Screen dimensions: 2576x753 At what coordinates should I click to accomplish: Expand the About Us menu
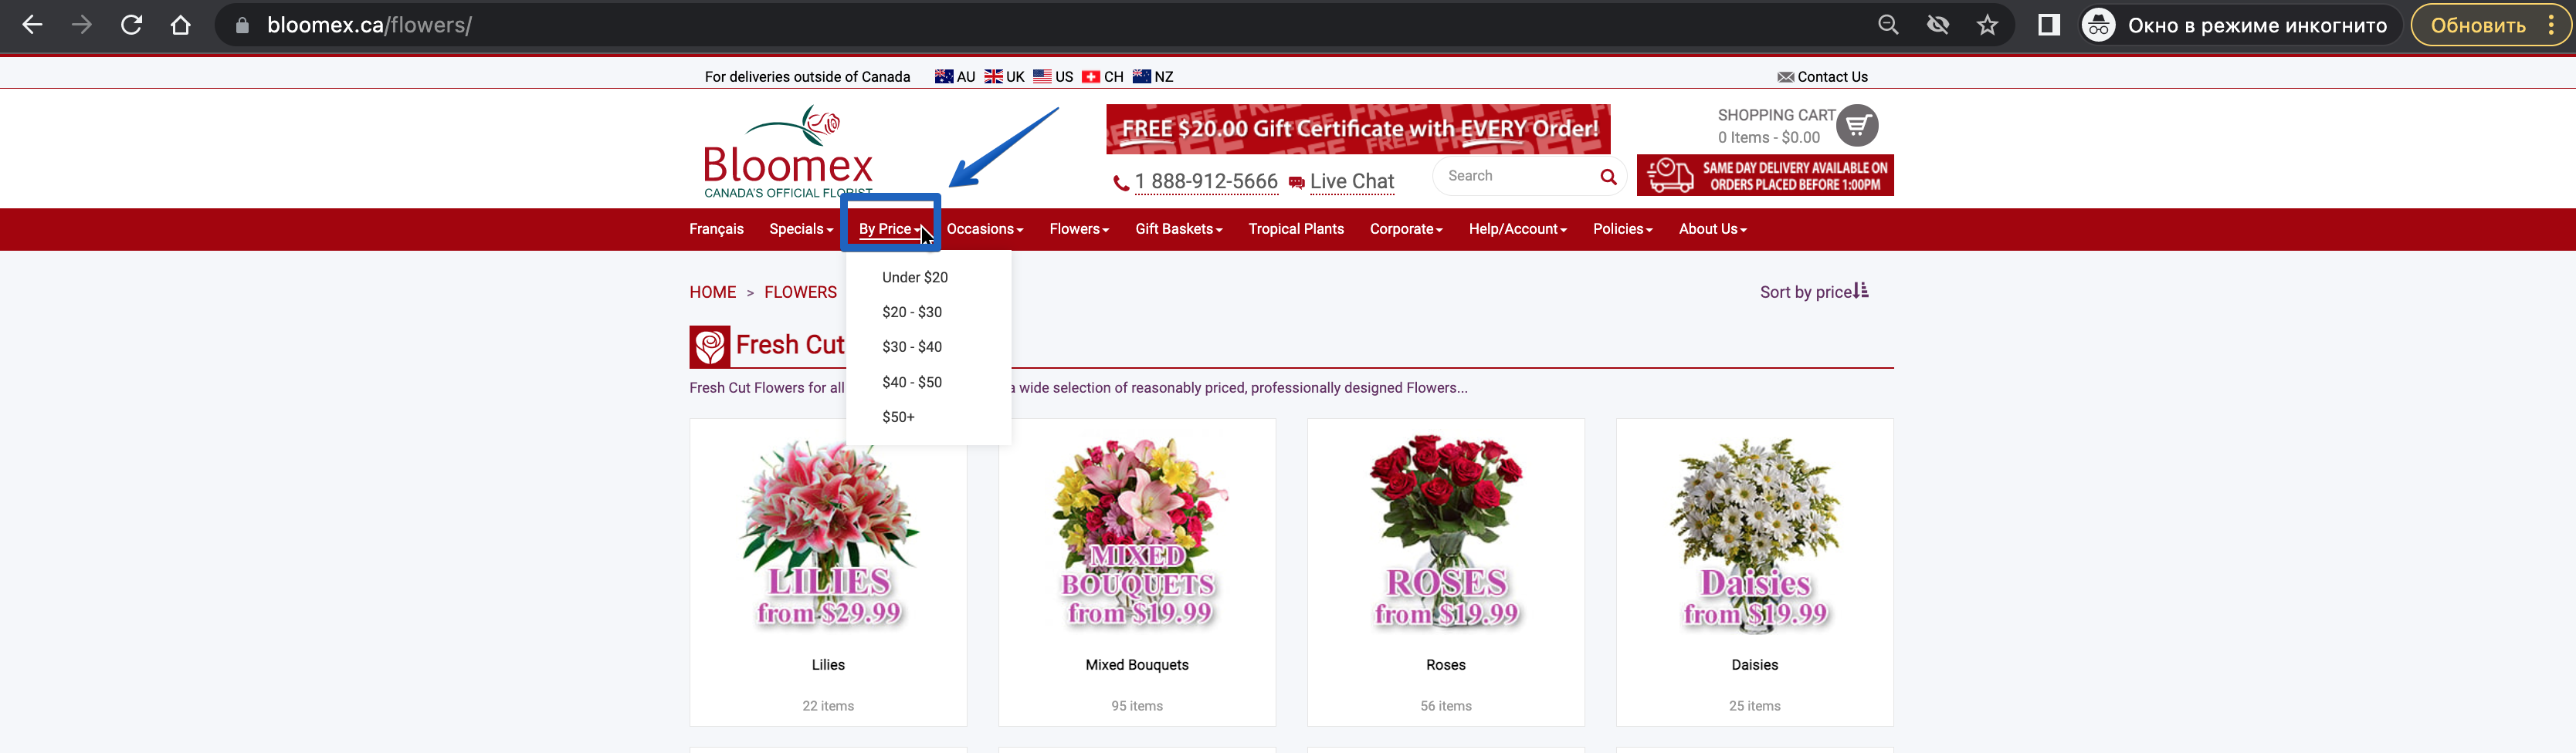pyautogui.click(x=1713, y=228)
